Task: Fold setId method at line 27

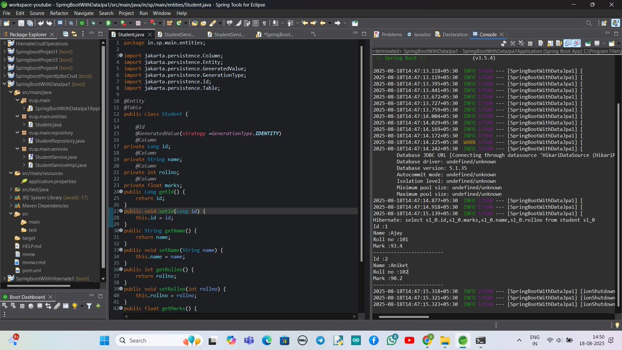Action: click(x=121, y=212)
